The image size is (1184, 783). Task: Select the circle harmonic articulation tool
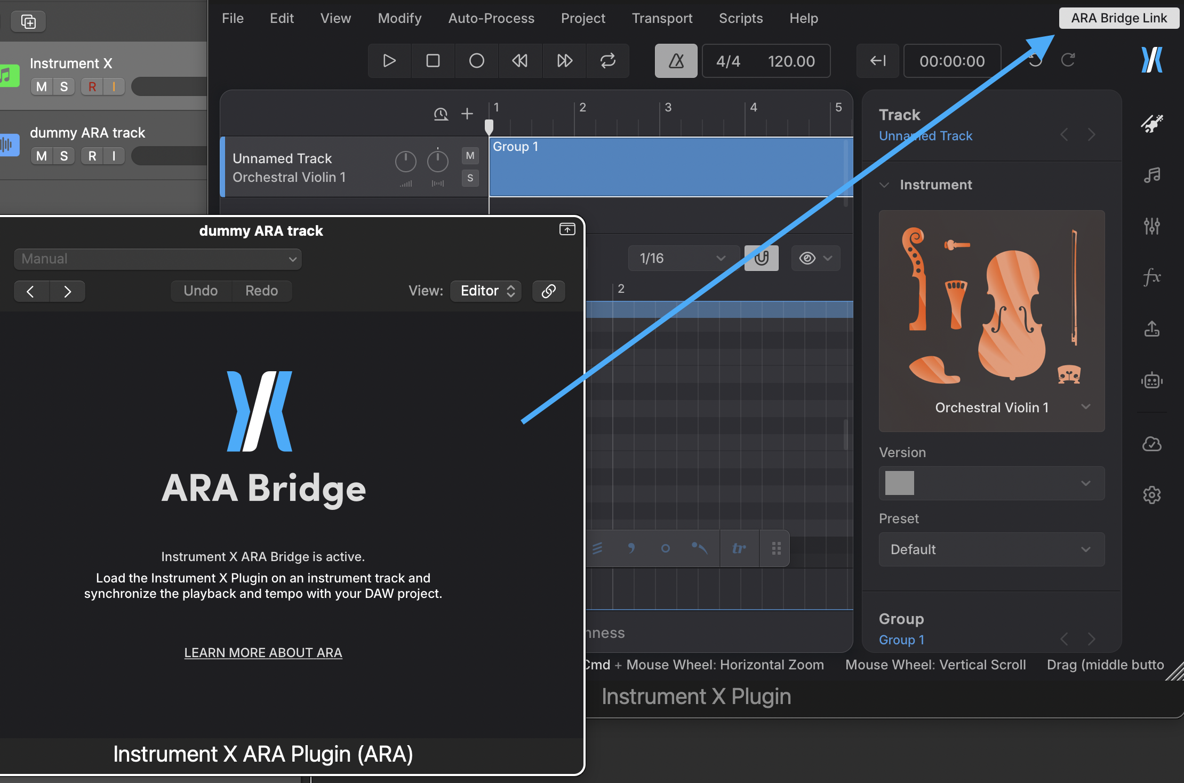coord(665,548)
